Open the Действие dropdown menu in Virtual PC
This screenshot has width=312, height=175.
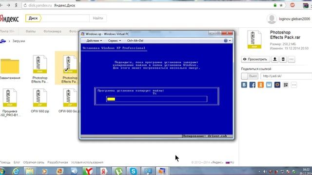coord(94,41)
